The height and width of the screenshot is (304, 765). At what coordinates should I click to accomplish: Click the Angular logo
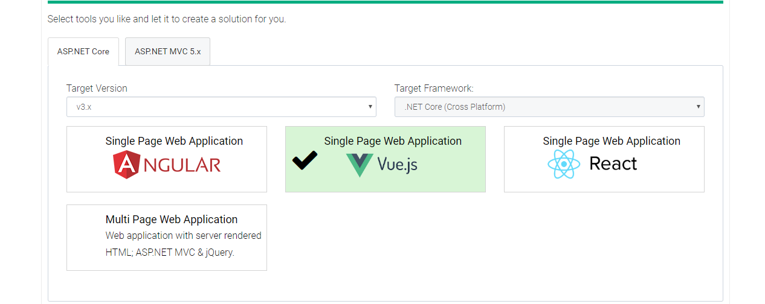tap(167, 165)
